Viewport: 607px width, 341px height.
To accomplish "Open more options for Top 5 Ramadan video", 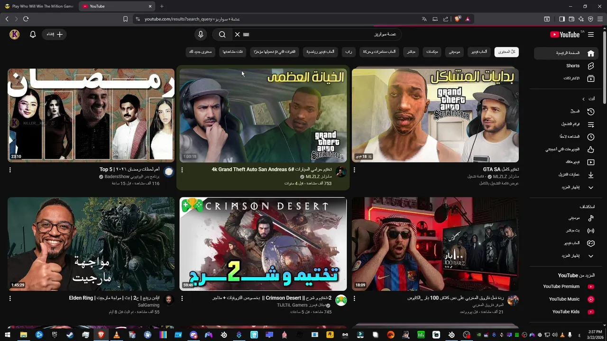I will tap(10, 170).
